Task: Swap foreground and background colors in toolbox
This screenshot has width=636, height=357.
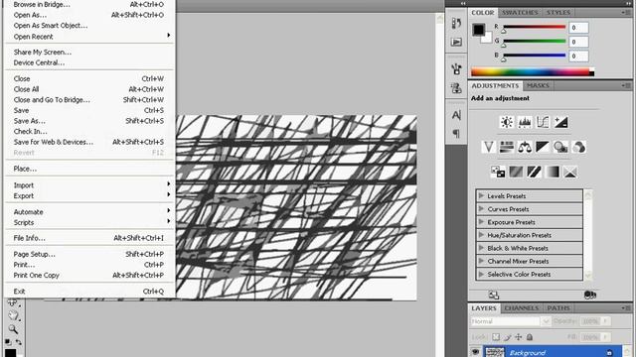Action: pos(19,342)
